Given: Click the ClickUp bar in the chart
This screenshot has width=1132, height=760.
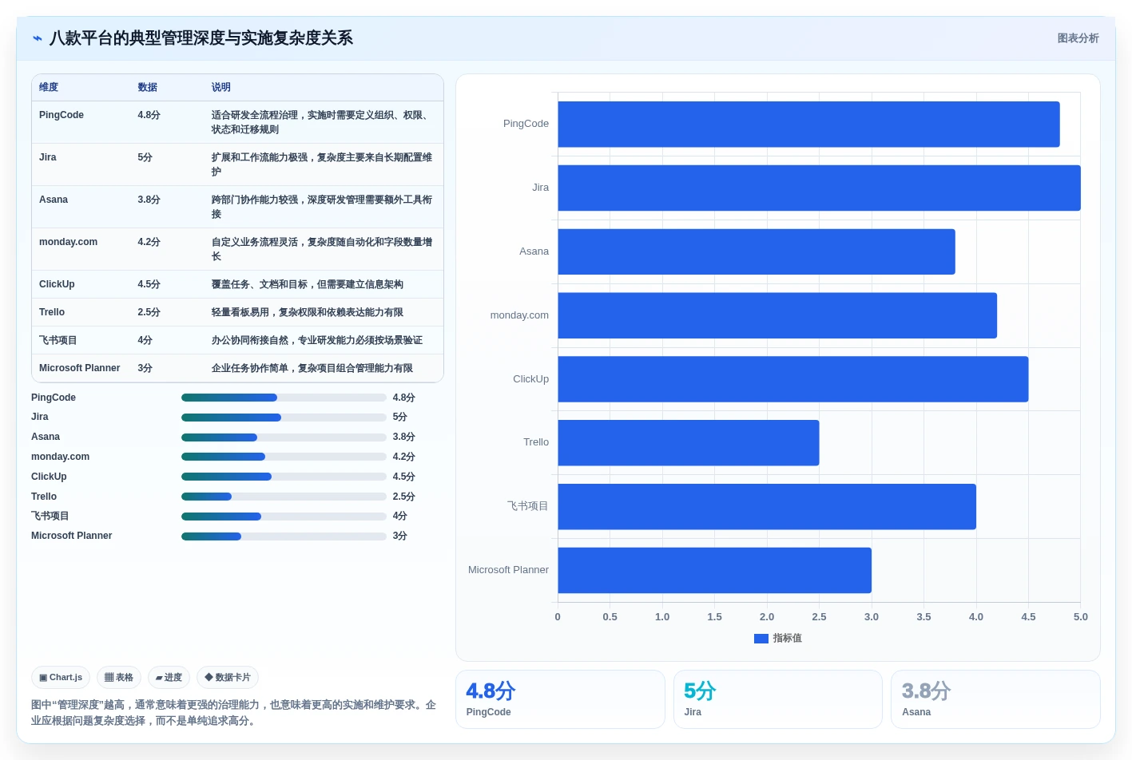Looking at the screenshot, I should tap(793, 379).
